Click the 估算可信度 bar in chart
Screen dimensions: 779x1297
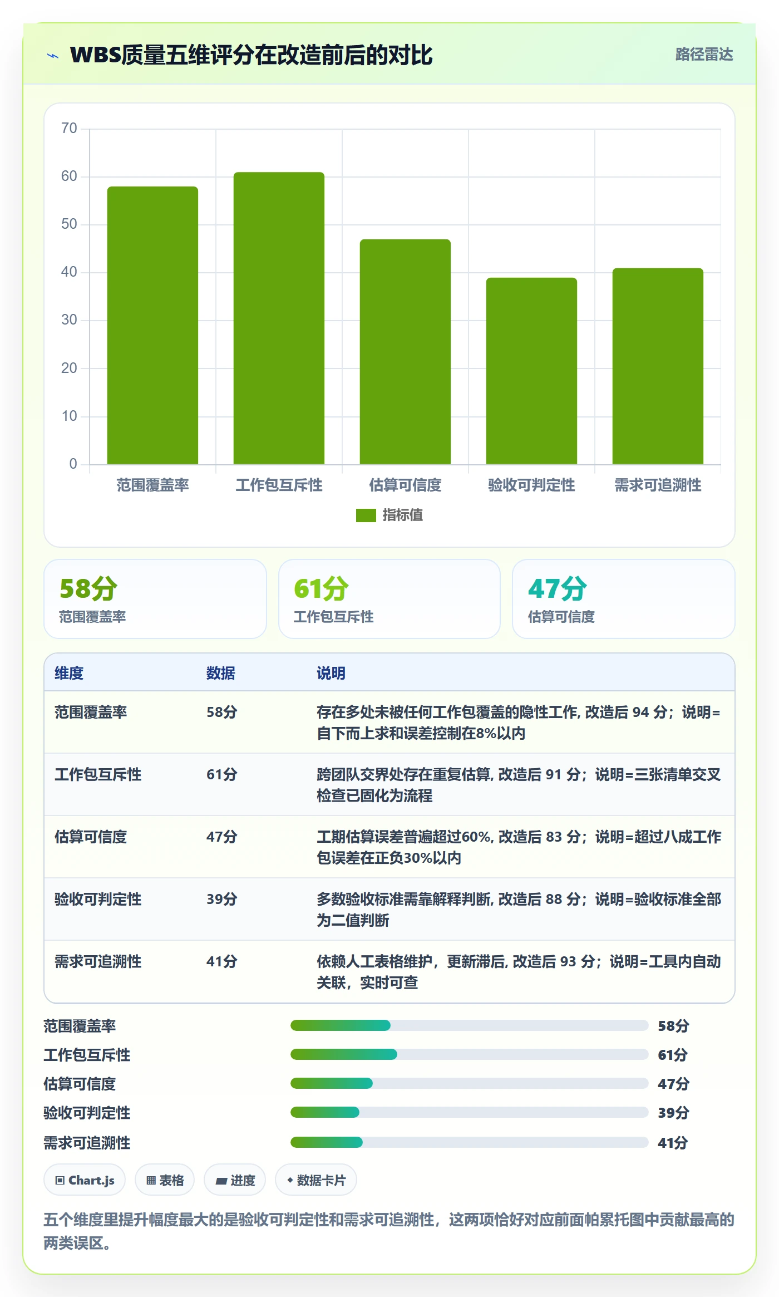[405, 352]
